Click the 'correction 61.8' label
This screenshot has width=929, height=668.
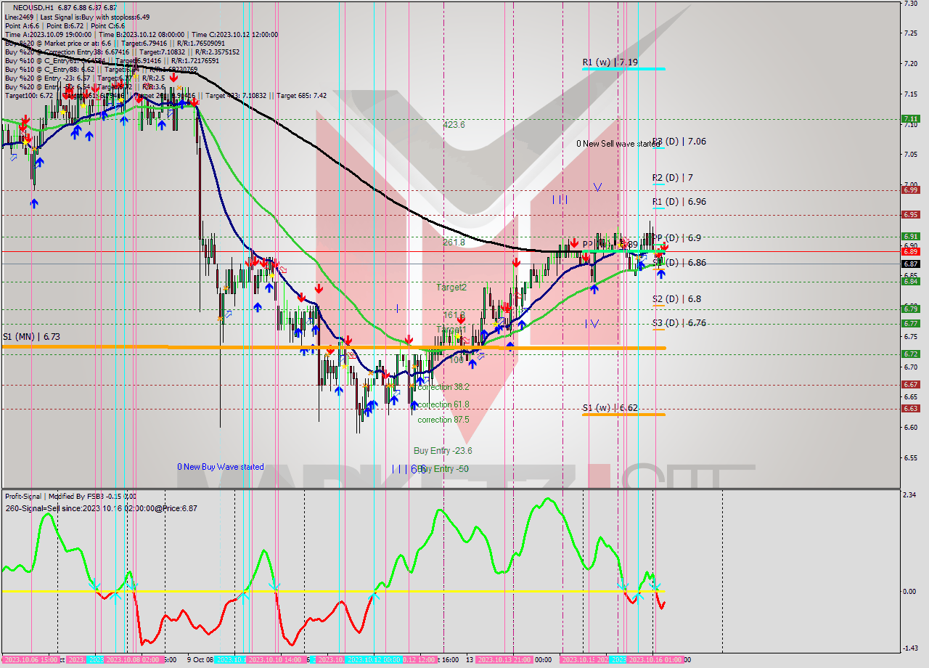pos(443,404)
